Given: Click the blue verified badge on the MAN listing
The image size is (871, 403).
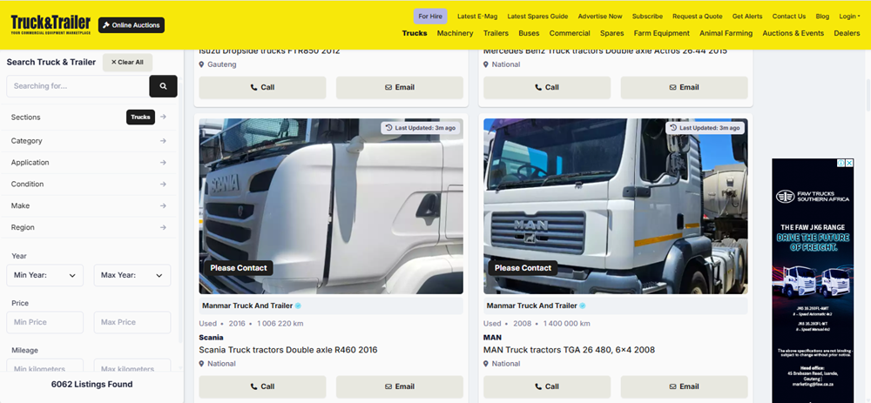Looking at the screenshot, I should pos(583,306).
